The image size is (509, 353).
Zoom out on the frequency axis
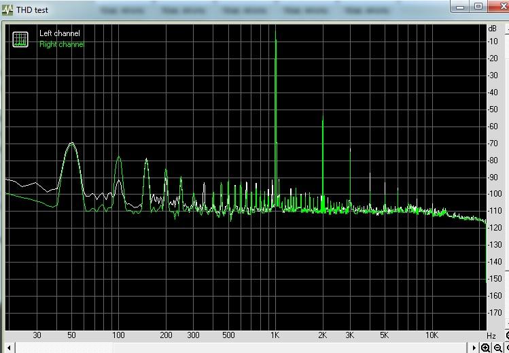coord(498,348)
